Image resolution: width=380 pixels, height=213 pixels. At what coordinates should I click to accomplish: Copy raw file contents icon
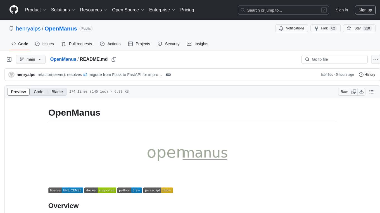[x=354, y=92]
